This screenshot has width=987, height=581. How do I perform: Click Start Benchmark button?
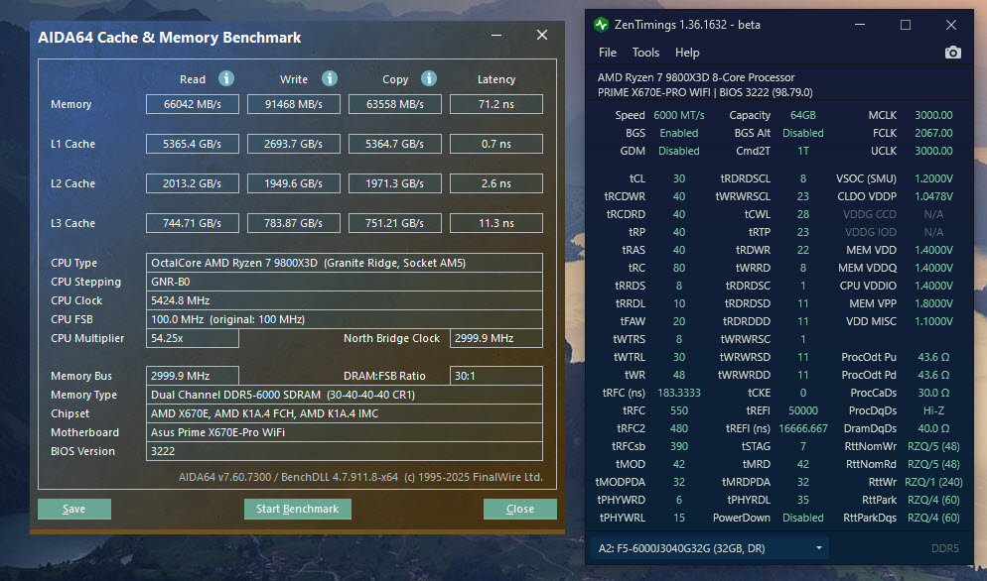click(x=297, y=509)
